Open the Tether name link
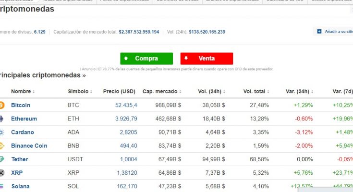 (x=20, y=159)
